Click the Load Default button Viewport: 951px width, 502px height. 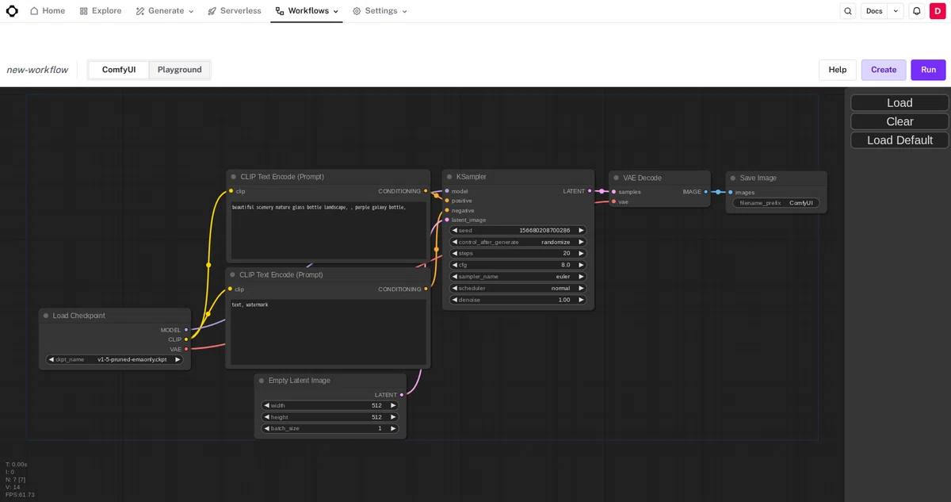[x=899, y=140]
